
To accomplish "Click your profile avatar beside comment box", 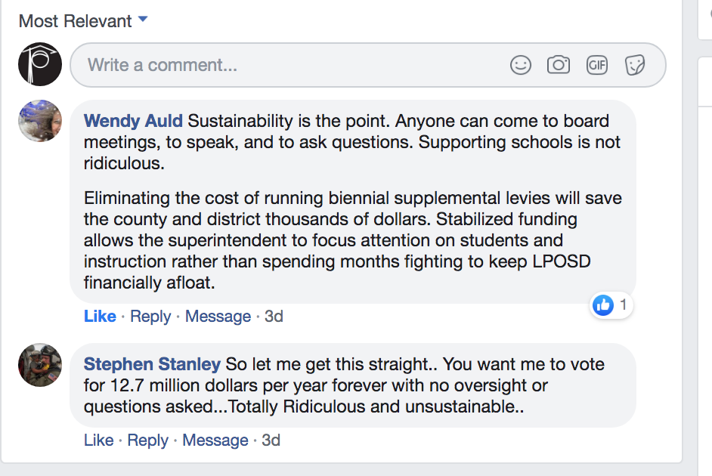I will click(39, 65).
